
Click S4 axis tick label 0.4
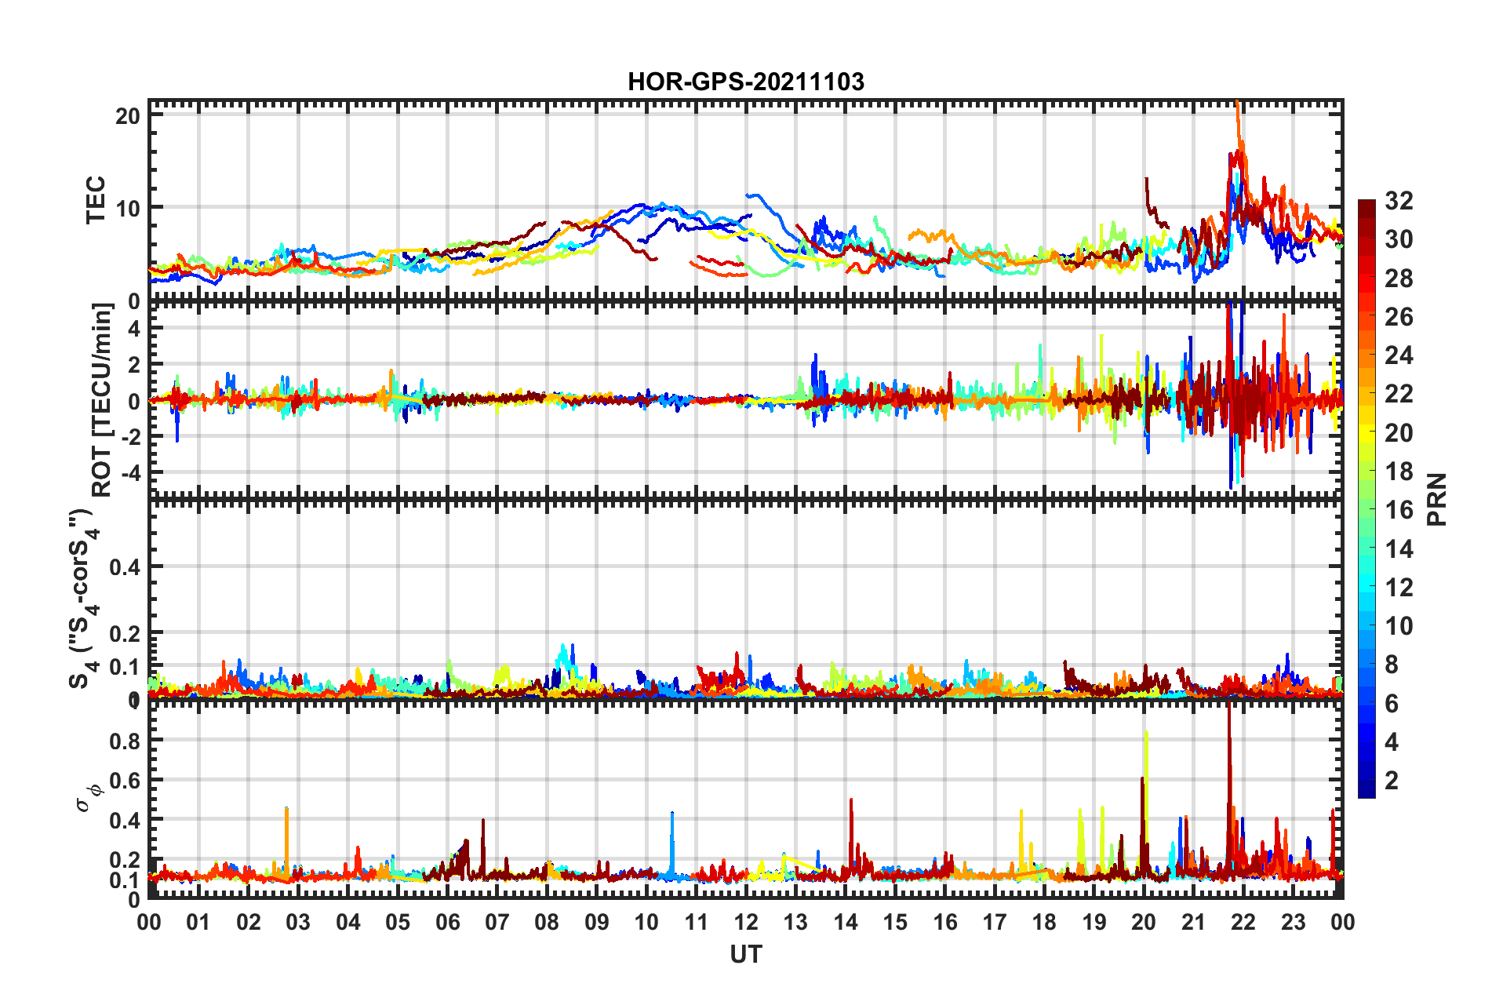(125, 566)
